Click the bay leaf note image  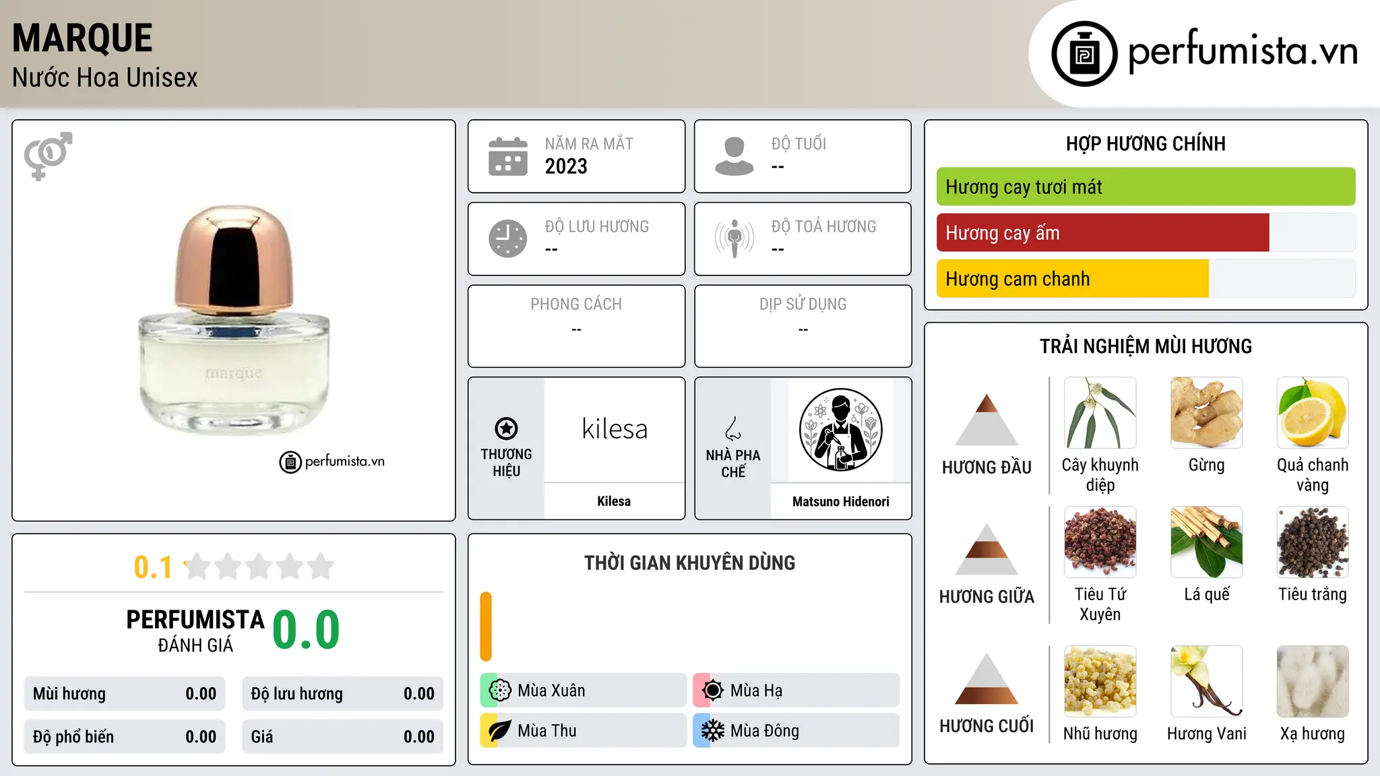1206,542
